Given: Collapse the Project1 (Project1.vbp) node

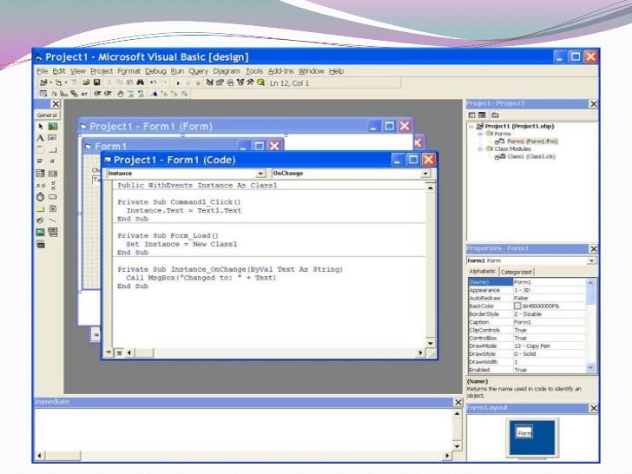Looking at the screenshot, I should pyautogui.click(x=471, y=127).
